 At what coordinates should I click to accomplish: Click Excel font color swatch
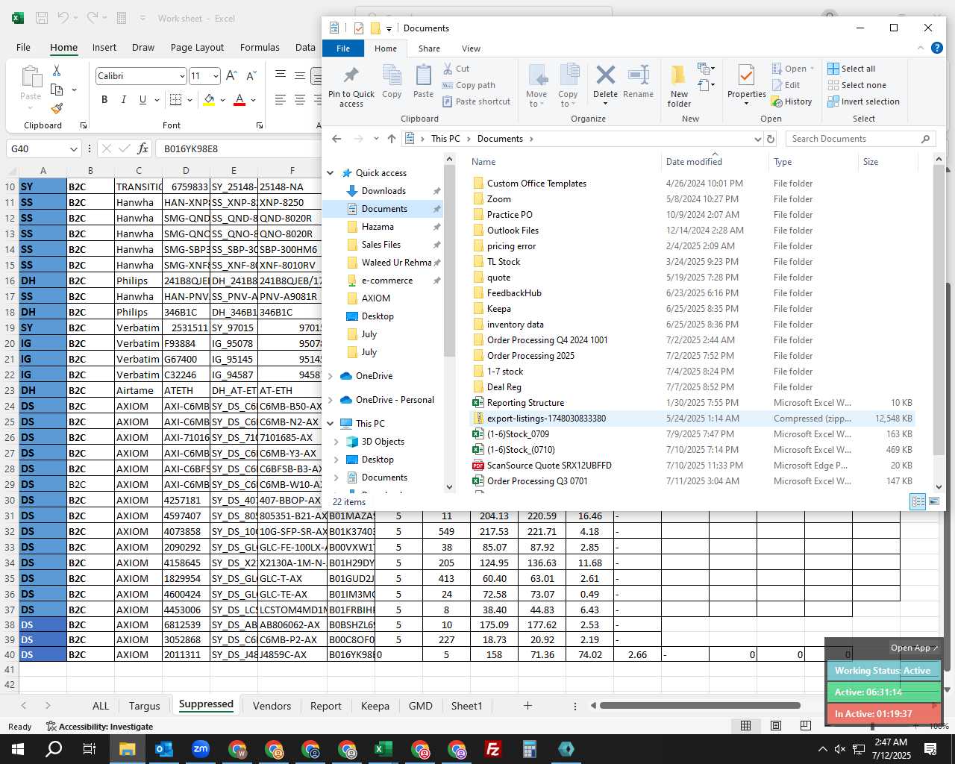point(239,99)
